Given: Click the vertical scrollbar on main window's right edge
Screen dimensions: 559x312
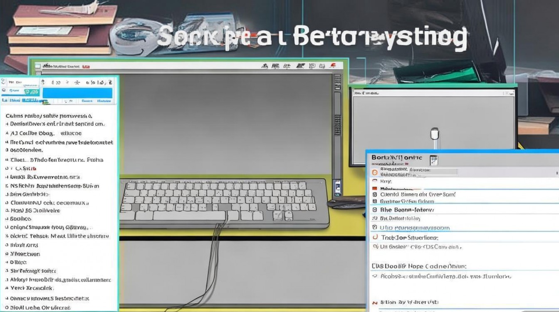Looking at the screenshot, I should [337, 125].
